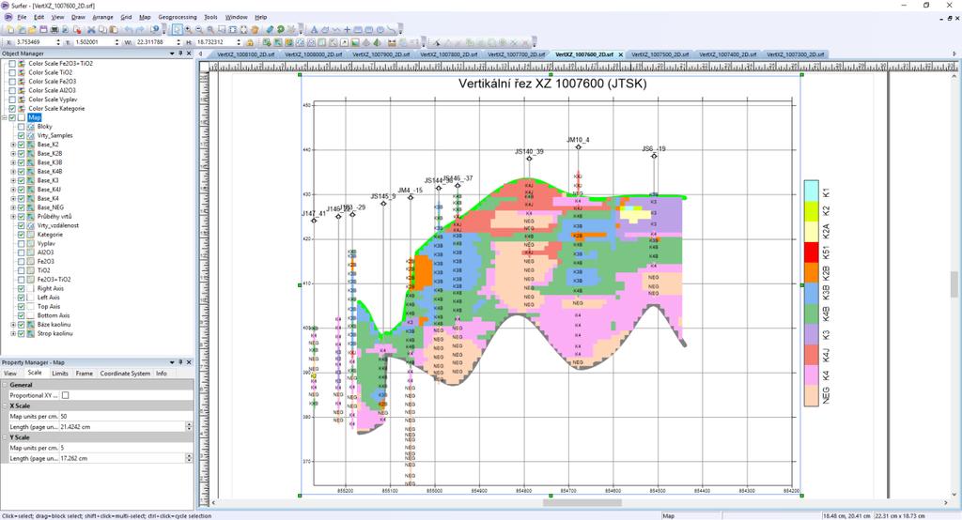Hide the Right Axis checkbox

click(21, 288)
